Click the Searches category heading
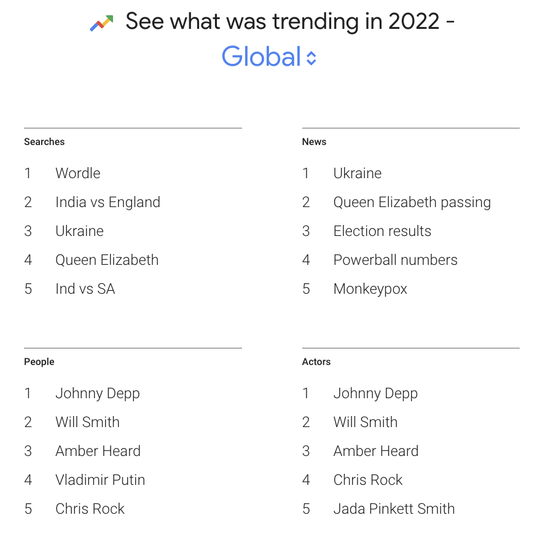 tap(44, 142)
